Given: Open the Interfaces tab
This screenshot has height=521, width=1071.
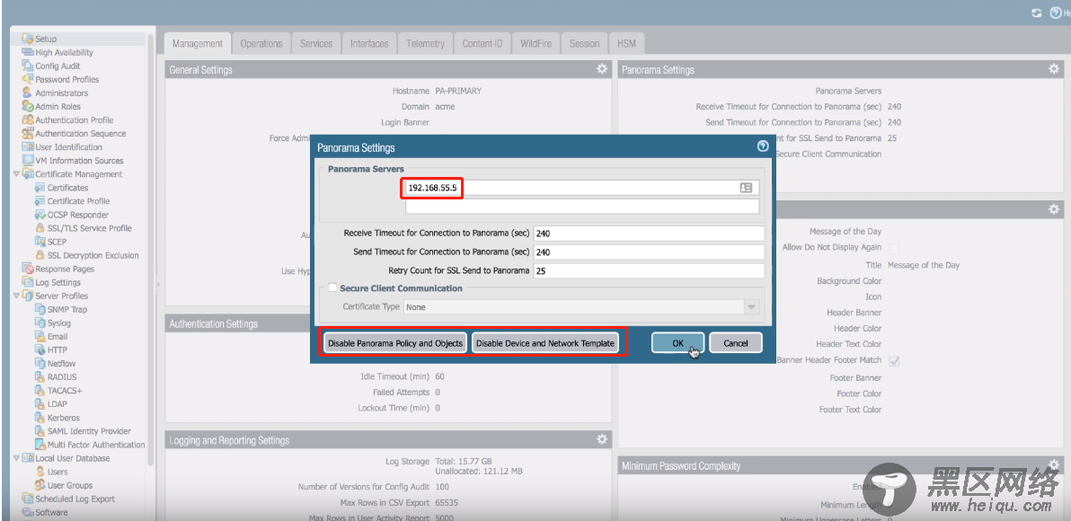Looking at the screenshot, I should (369, 44).
